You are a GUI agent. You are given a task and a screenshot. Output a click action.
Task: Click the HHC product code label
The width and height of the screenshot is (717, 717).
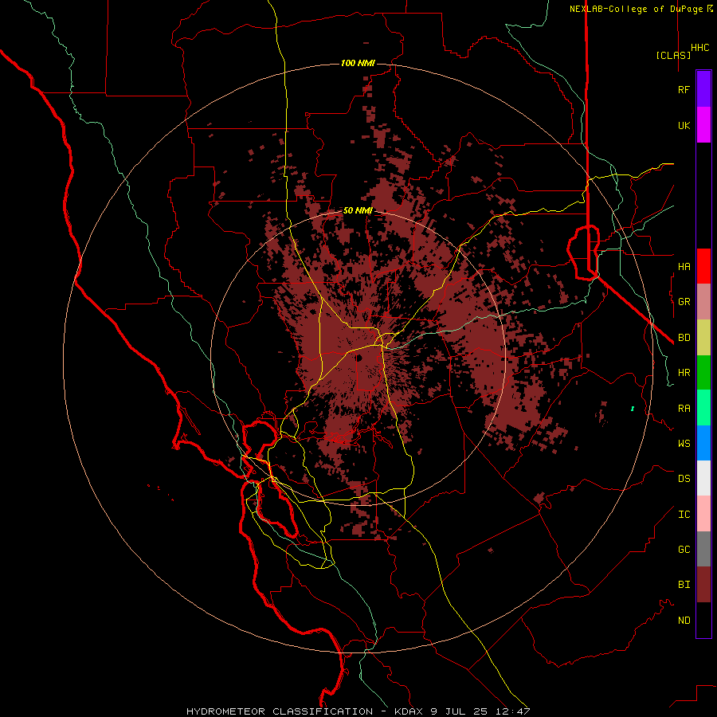click(700, 48)
